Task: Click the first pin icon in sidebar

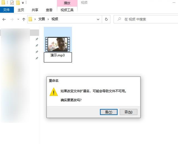Action: (37, 39)
